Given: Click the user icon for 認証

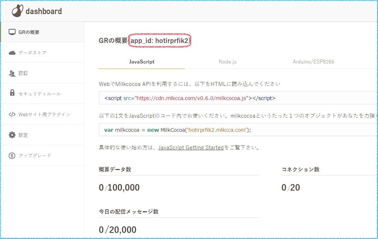Looking at the screenshot, I should [12, 73].
